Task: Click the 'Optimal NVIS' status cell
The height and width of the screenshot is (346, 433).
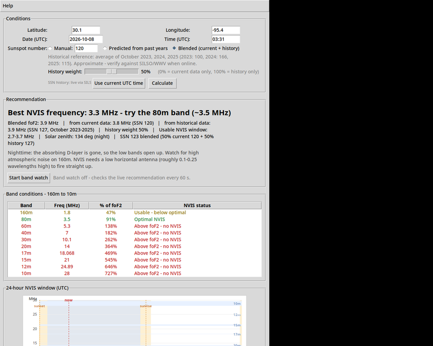Action: tap(150, 219)
